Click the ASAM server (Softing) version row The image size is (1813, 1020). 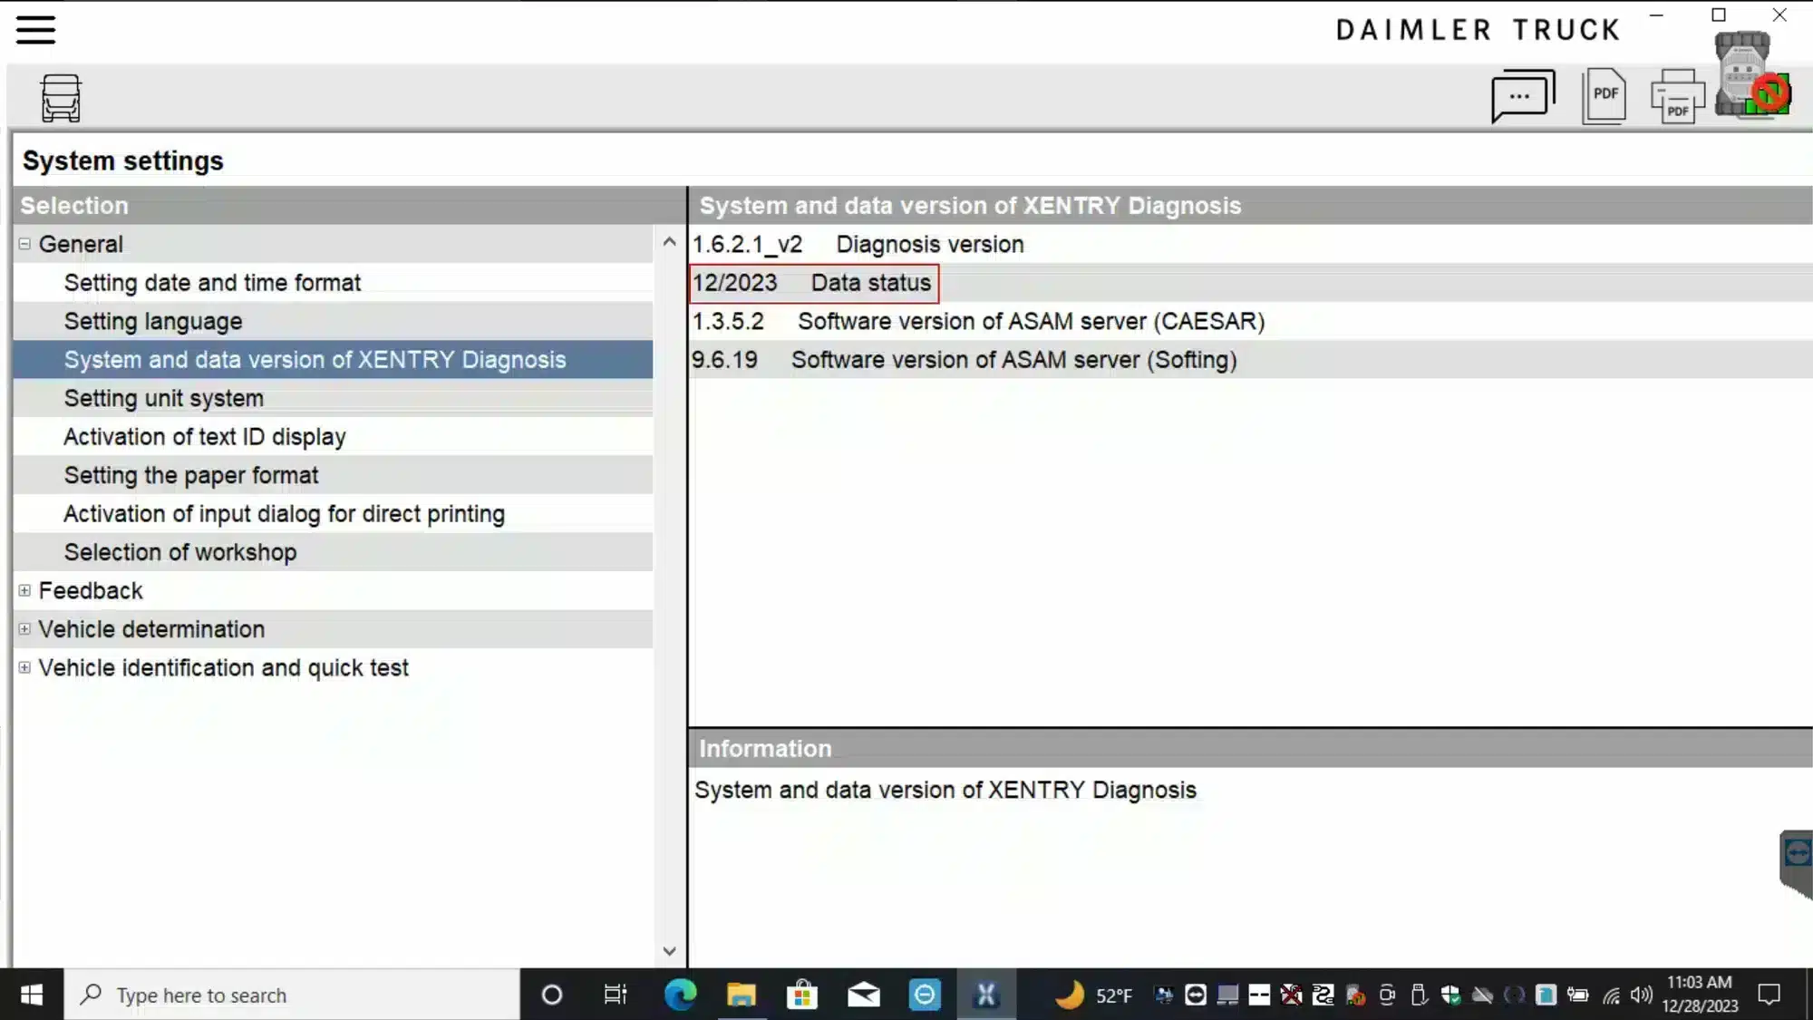[1251, 360]
